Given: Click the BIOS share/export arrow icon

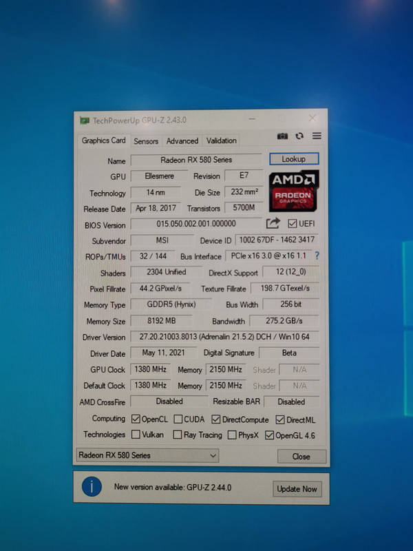Looking at the screenshot, I should click(x=273, y=223).
